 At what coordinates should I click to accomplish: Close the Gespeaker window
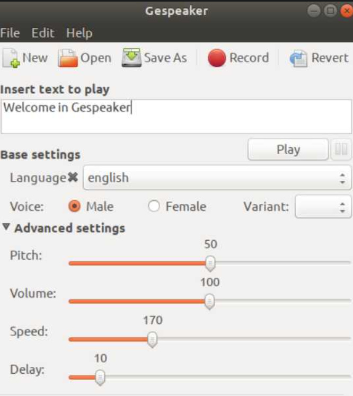pyautogui.click(x=347, y=11)
